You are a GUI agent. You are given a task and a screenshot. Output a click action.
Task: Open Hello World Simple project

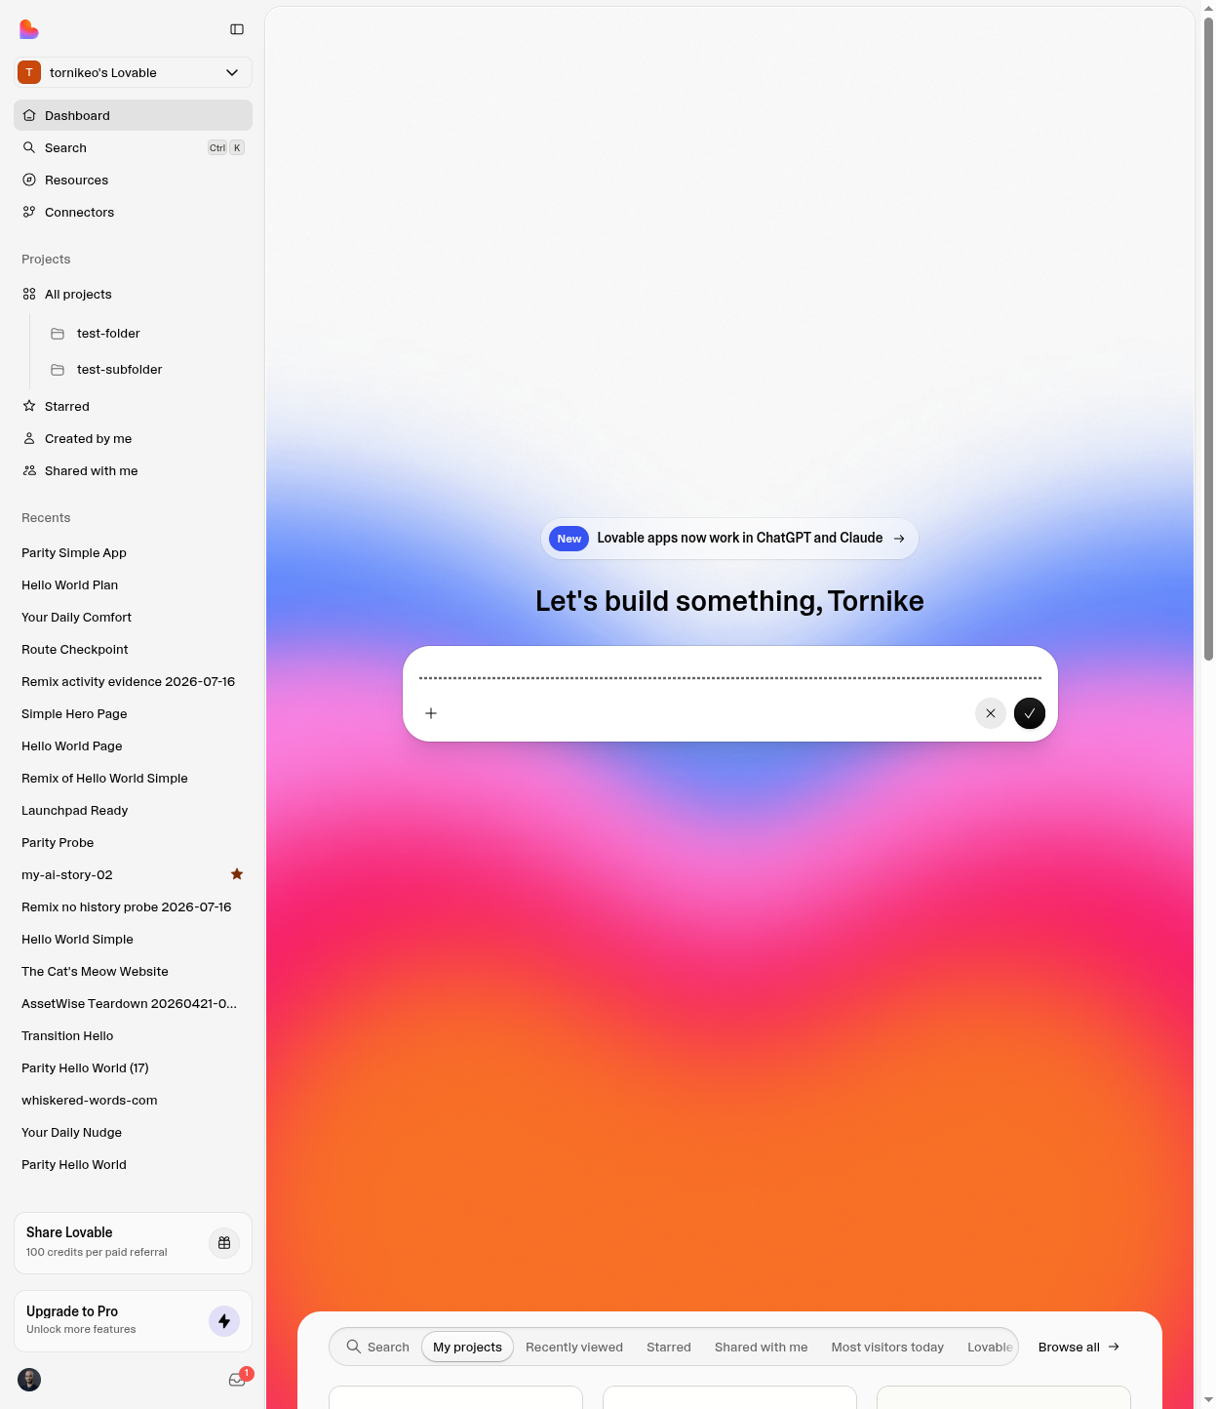pos(133,939)
